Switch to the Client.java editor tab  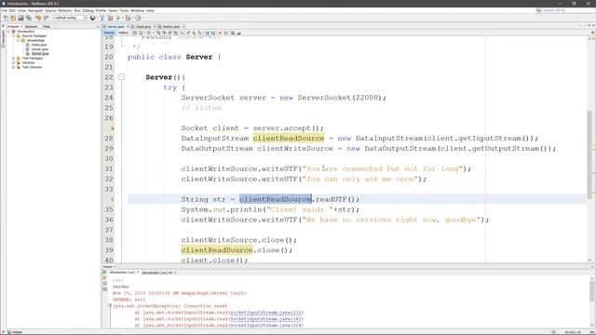point(143,27)
